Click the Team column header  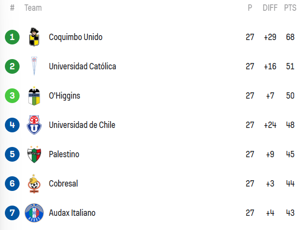[33, 8]
